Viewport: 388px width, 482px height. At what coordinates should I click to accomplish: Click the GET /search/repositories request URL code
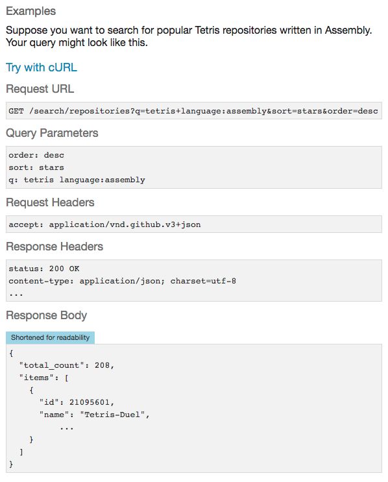pyautogui.click(x=193, y=111)
